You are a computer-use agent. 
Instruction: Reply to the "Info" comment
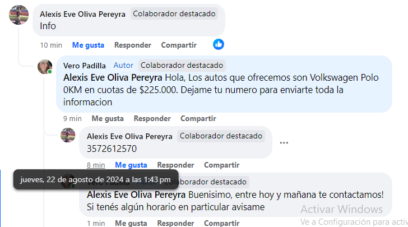pyautogui.click(x=133, y=45)
